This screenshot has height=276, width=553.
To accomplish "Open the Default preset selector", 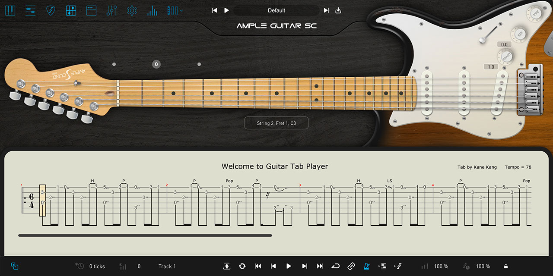I will (276, 10).
